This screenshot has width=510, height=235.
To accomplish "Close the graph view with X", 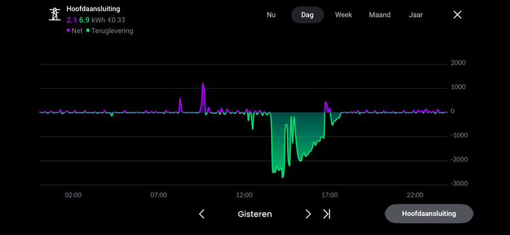I will (x=457, y=15).
